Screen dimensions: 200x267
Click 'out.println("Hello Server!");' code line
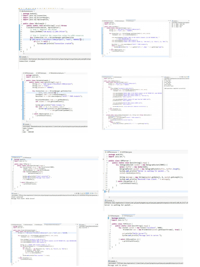[135, 234]
